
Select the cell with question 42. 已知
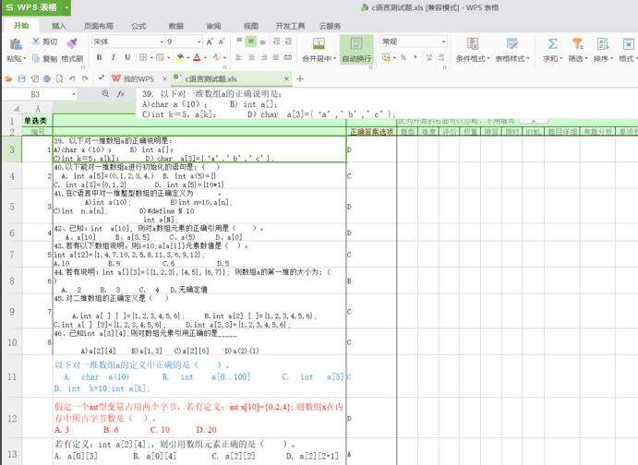[199, 232]
